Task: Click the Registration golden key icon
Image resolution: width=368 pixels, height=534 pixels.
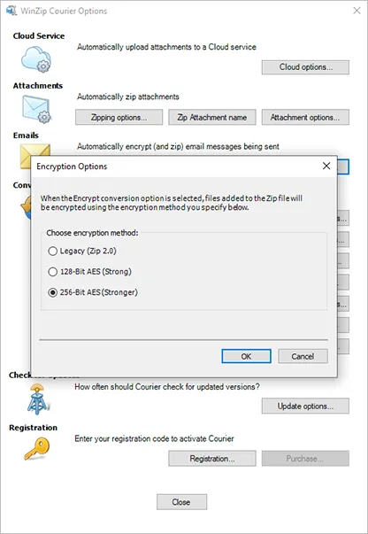Action: [x=37, y=449]
